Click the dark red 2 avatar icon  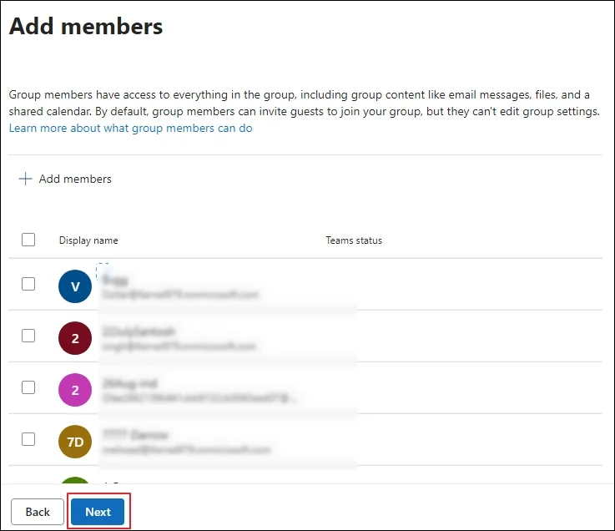[75, 338]
